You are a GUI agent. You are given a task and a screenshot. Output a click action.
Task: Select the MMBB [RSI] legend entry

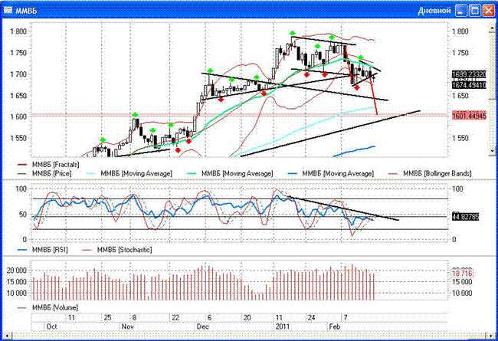[x=42, y=250]
